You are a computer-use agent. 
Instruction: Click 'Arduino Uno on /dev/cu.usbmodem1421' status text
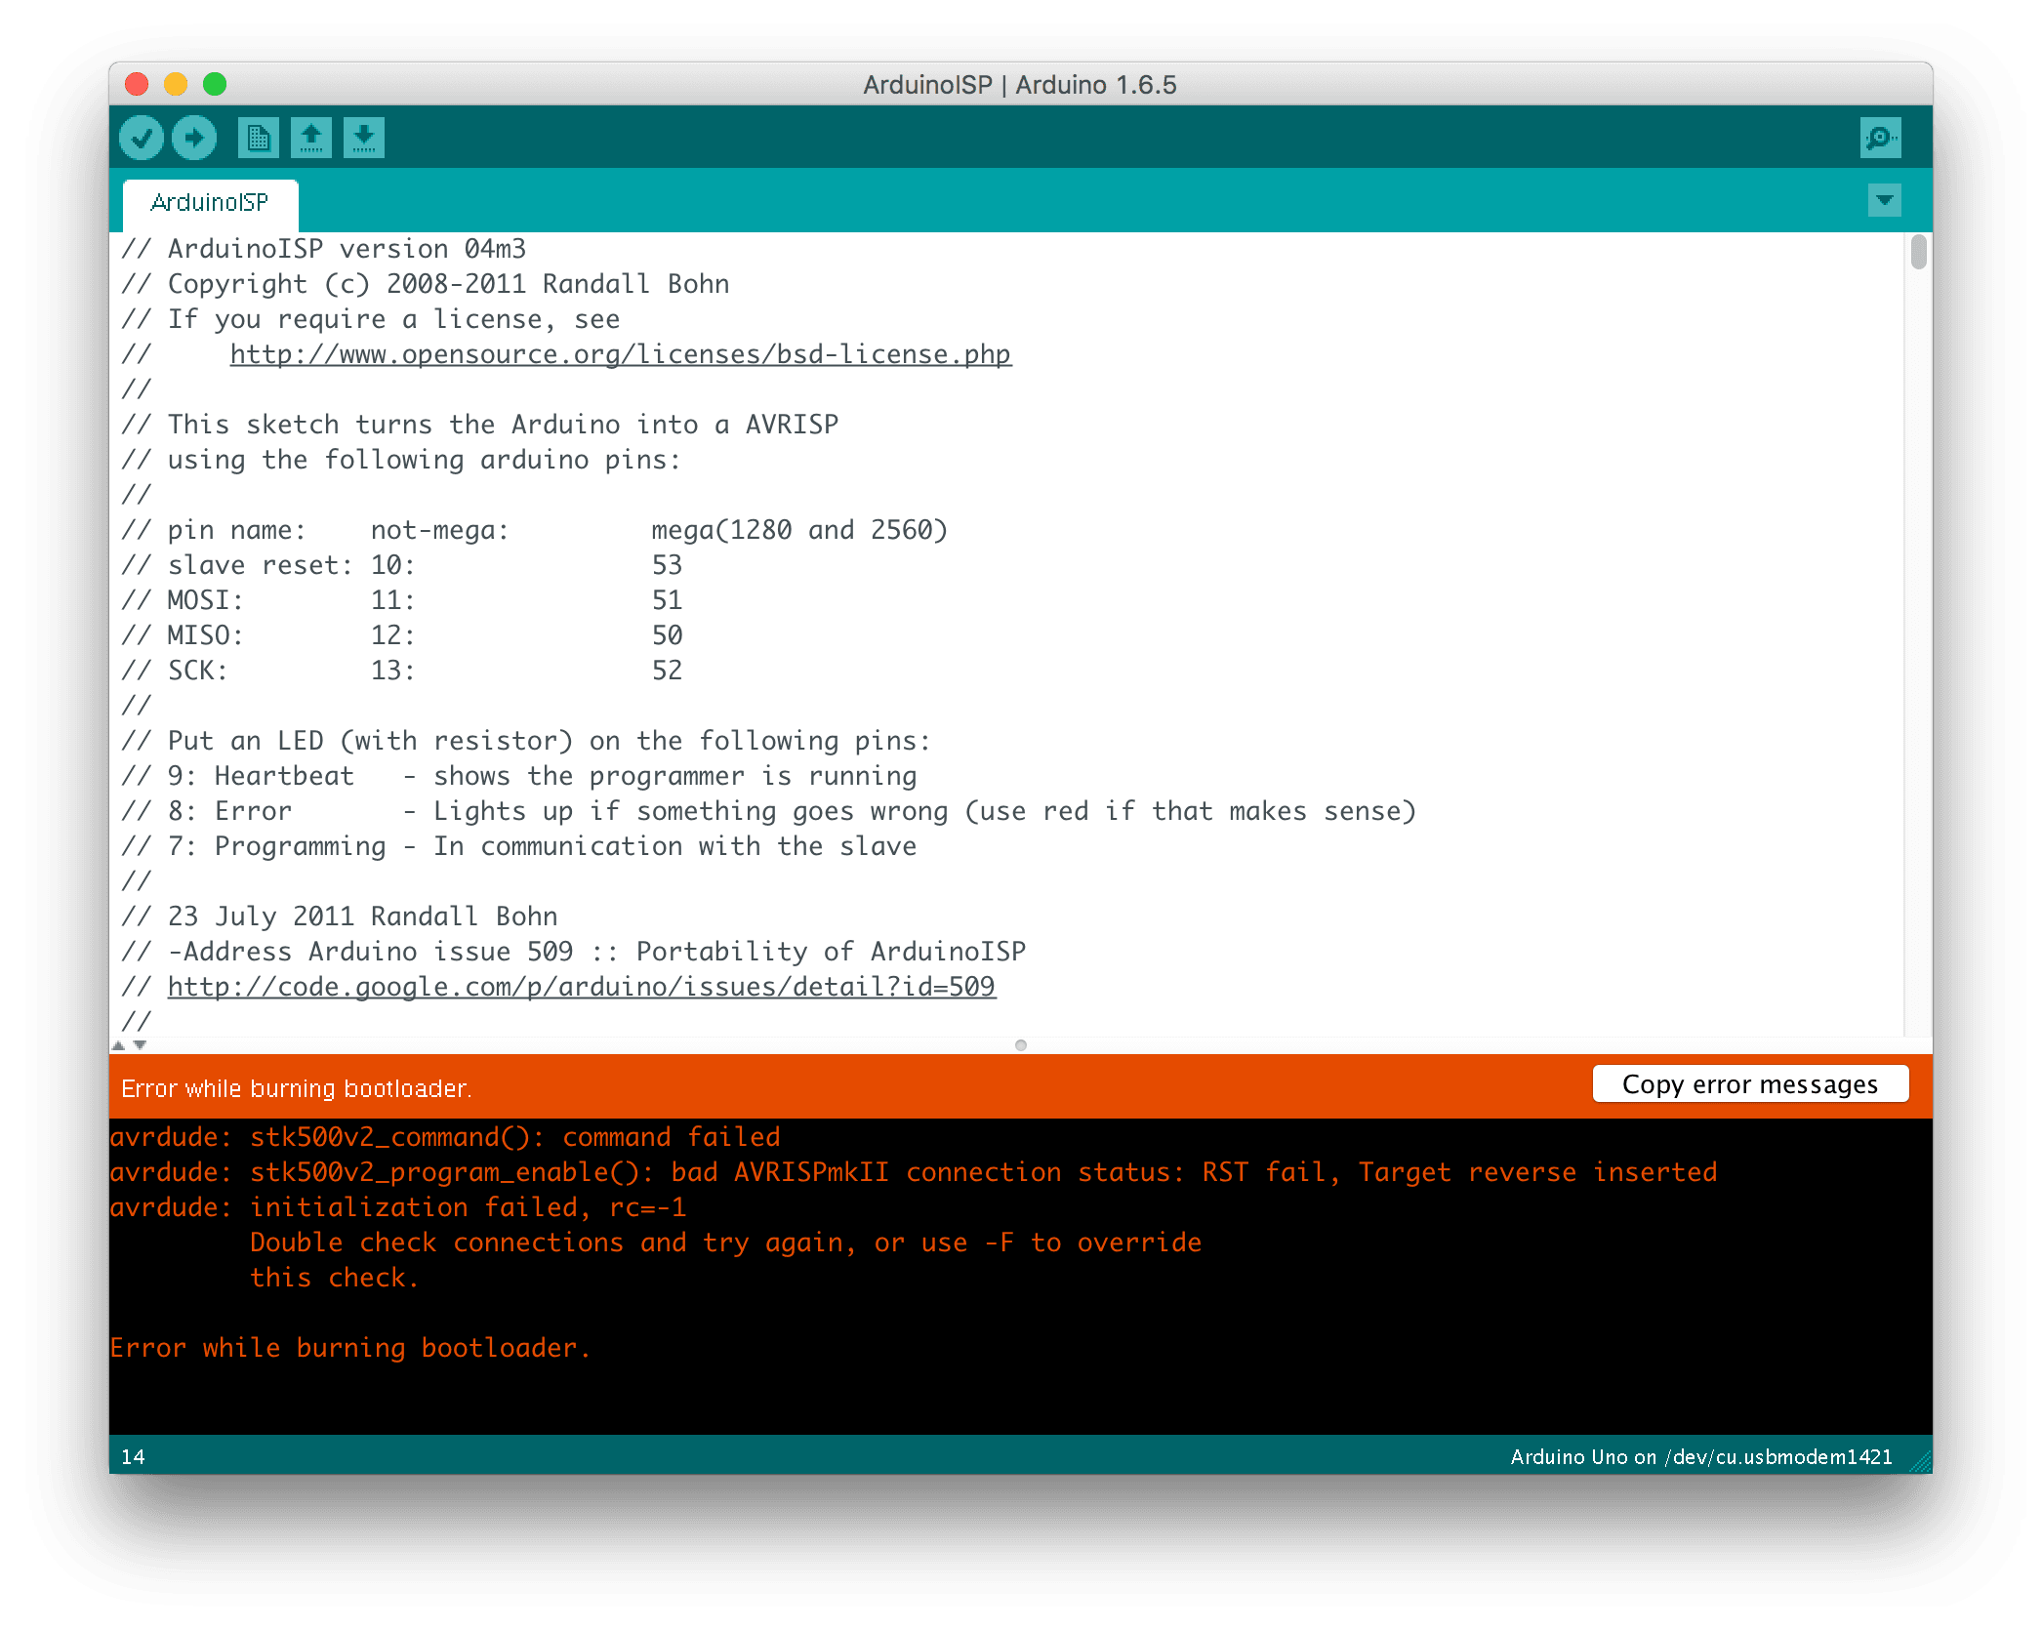click(x=1701, y=1456)
